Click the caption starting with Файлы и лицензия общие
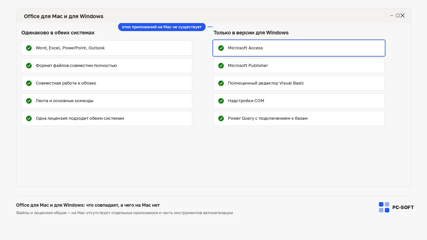Screen dimensions: 427x240 [x=124, y=213]
